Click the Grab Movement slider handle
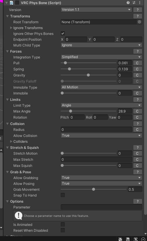This screenshot has height=241, width=147. (x=94, y=189)
